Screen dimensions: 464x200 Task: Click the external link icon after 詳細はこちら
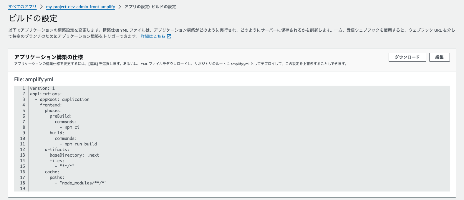(169, 36)
